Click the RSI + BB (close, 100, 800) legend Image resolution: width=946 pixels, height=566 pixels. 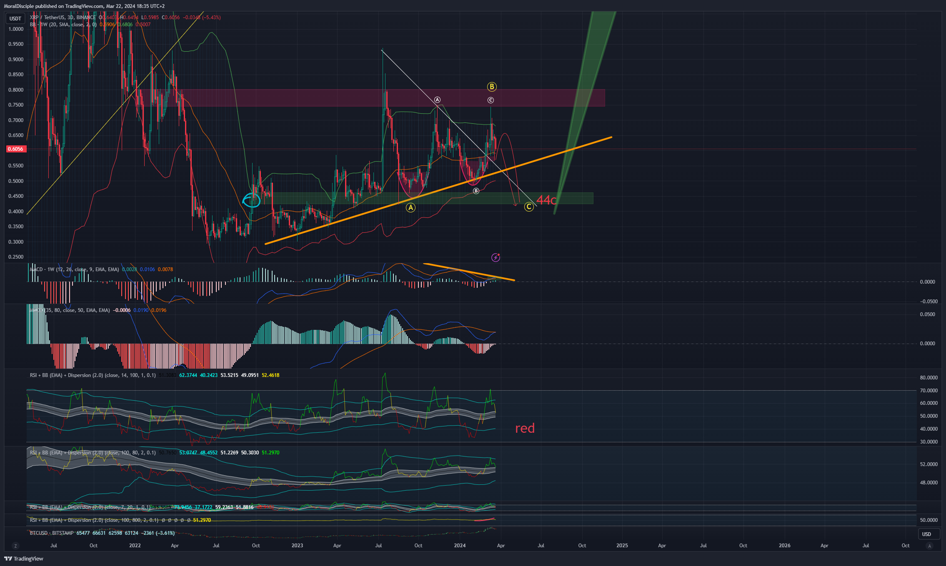pyautogui.click(x=94, y=520)
